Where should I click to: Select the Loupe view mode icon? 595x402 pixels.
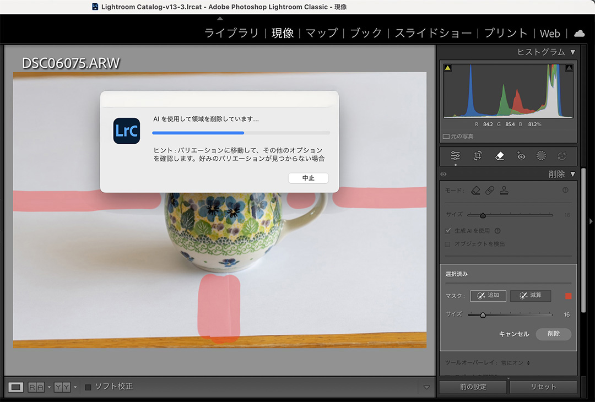15,387
